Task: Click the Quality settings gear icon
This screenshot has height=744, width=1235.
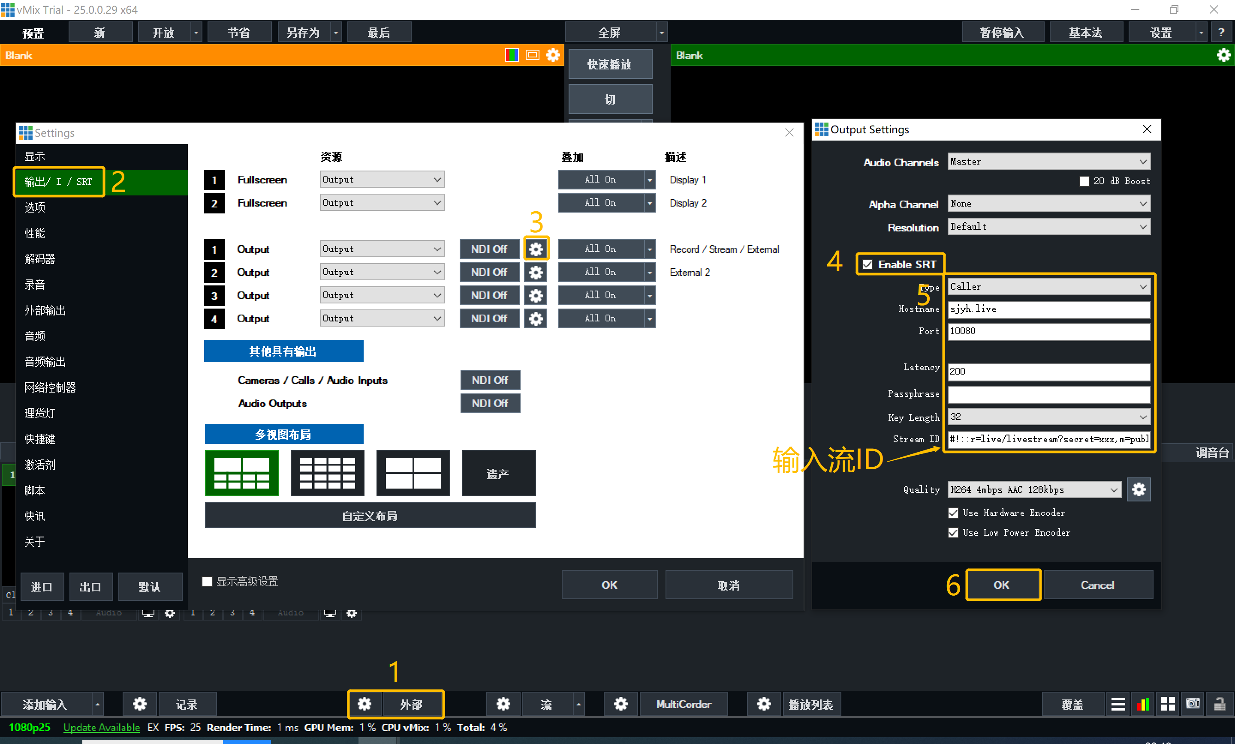Action: tap(1138, 489)
